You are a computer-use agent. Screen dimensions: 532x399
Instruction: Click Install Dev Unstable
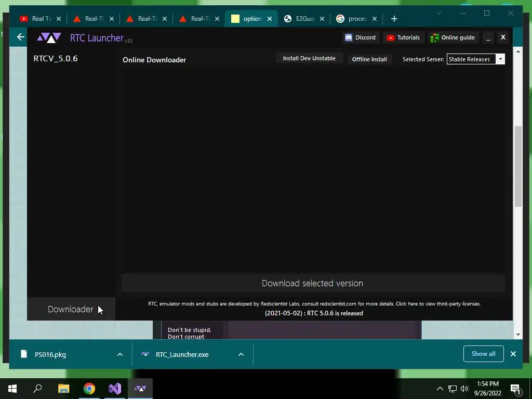[x=309, y=58]
